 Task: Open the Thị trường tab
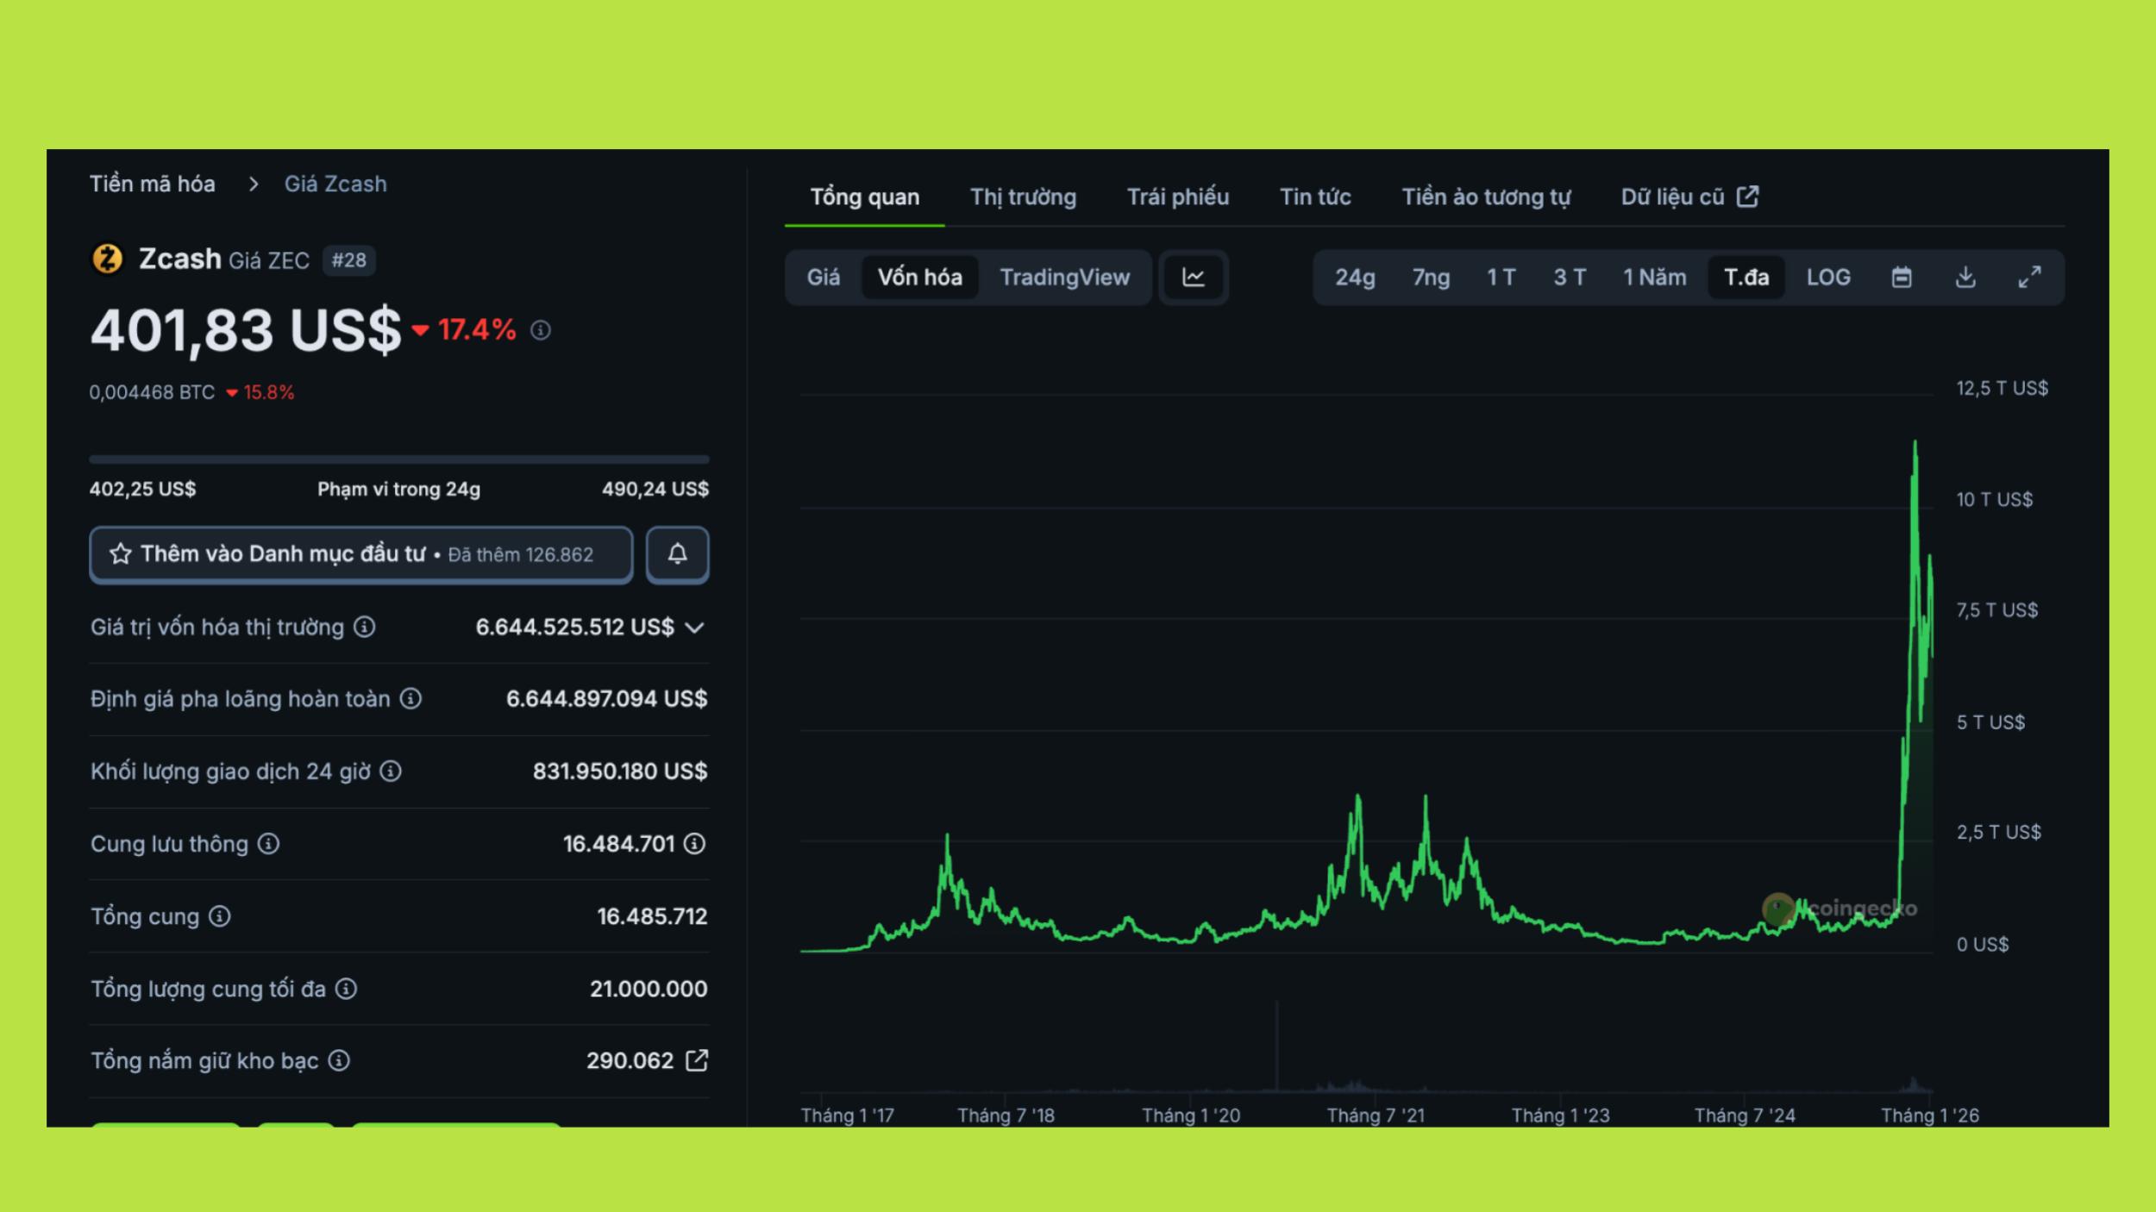1023,197
